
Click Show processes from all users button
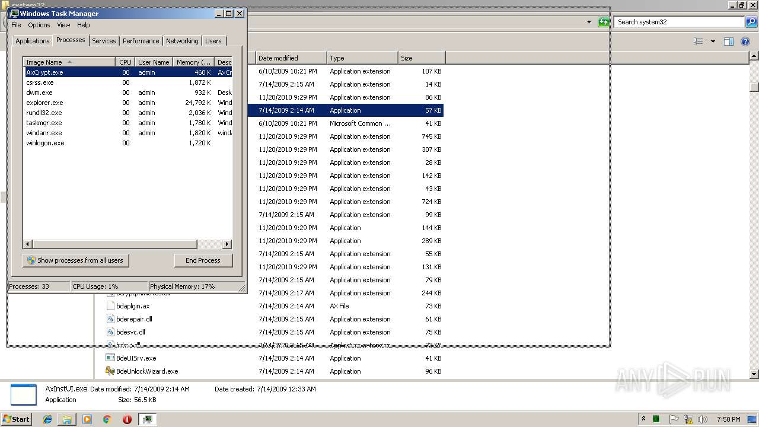pos(76,260)
